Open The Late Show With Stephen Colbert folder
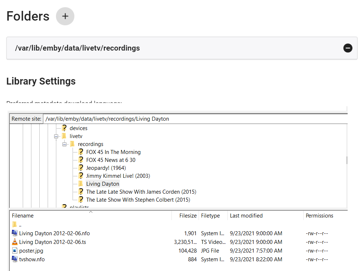 pos(138,200)
